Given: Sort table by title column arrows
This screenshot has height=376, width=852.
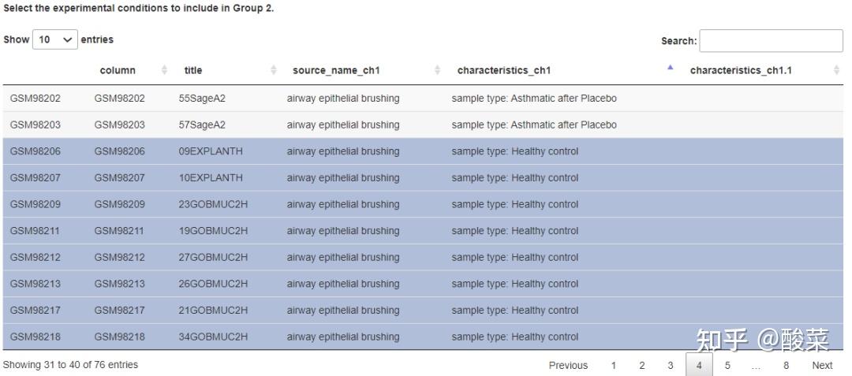Looking at the screenshot, I should click(273, 70).
